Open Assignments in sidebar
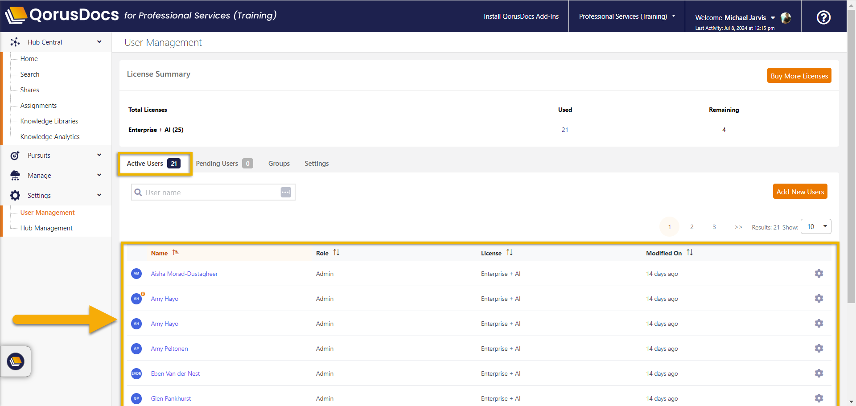 coord(38,106)
